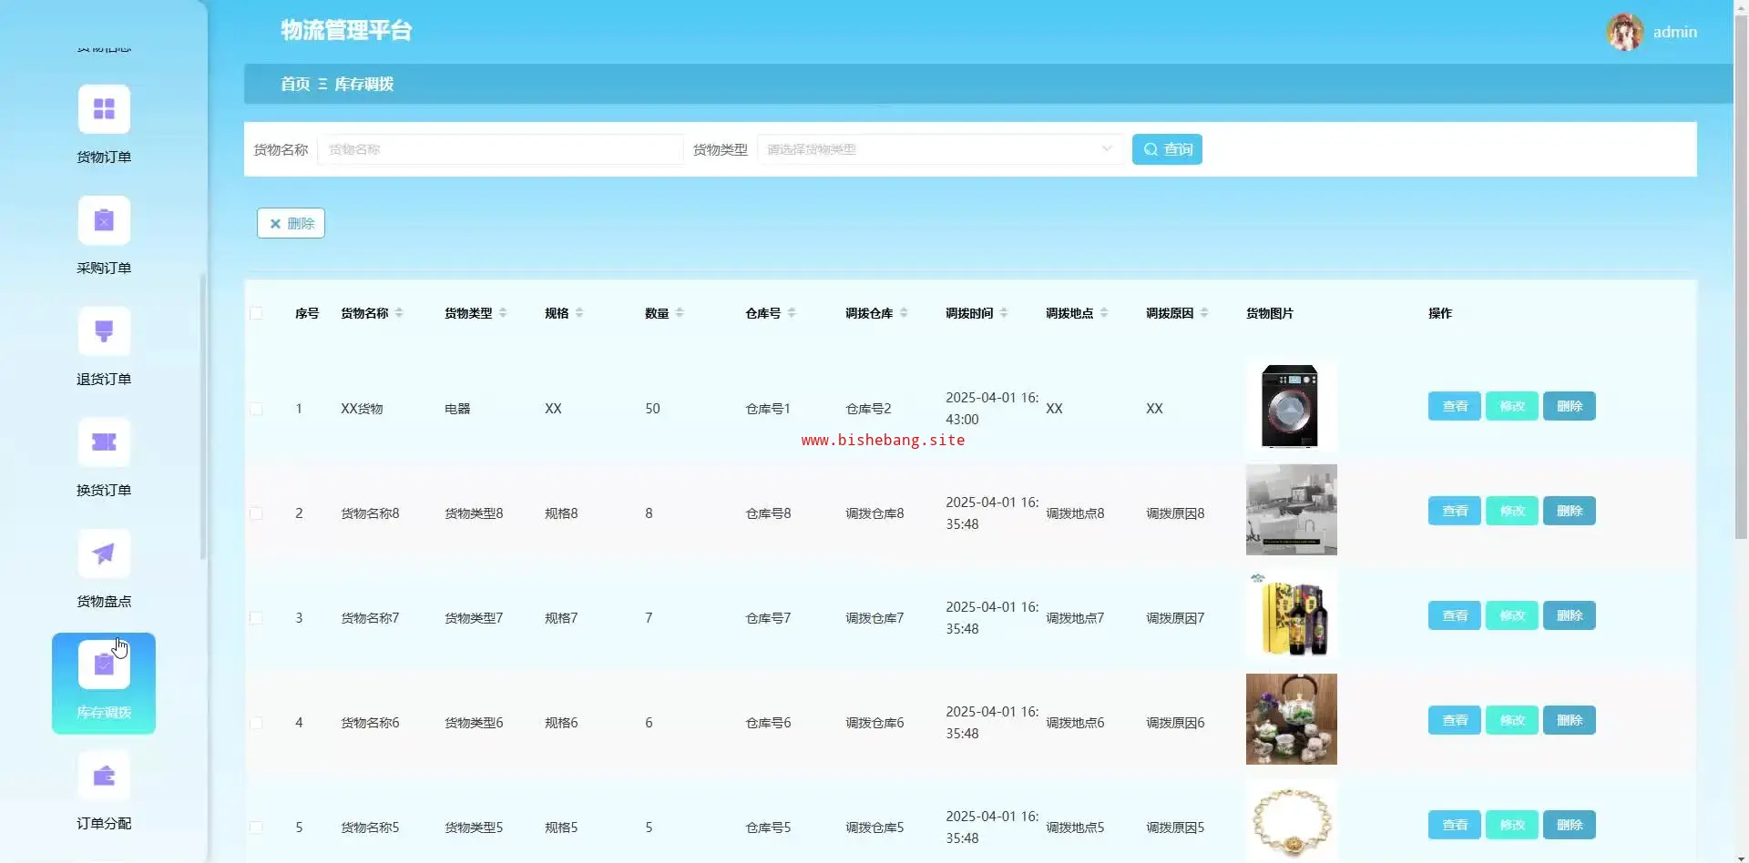Check the checkbox for row 3 货物名称7

click(256, 618)
